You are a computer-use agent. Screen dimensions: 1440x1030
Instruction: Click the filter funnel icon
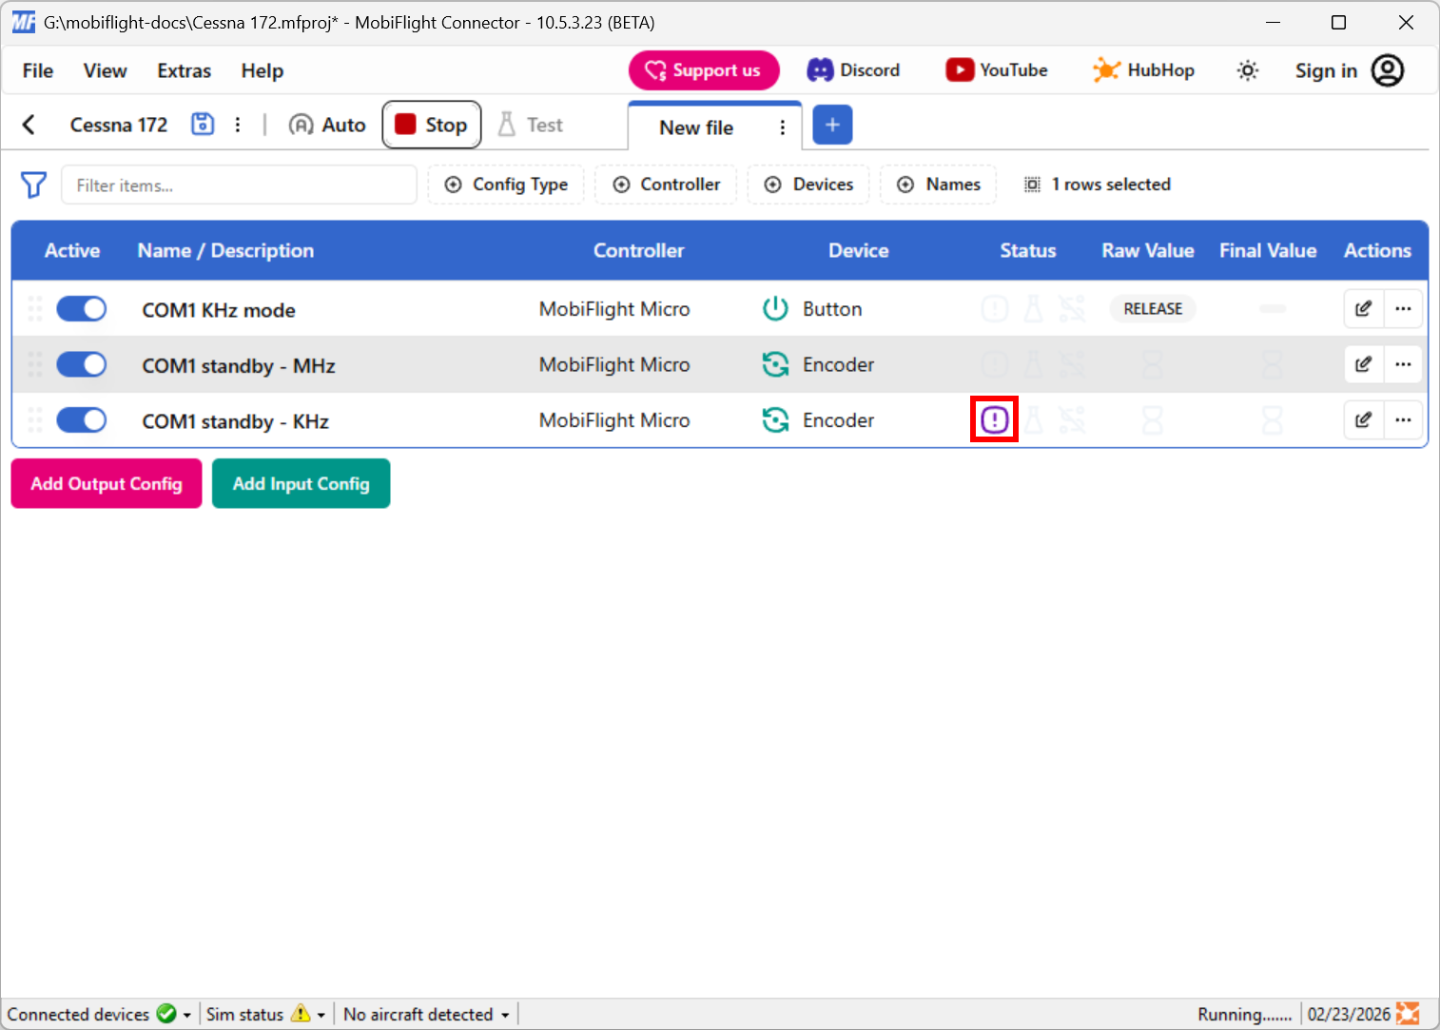[x=33, y=185]
